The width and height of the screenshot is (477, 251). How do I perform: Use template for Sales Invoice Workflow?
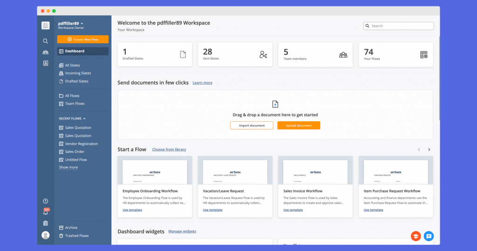coord(293,210)
